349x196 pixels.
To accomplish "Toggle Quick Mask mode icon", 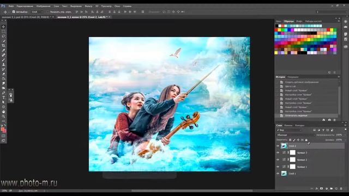I will click(3, 136).
